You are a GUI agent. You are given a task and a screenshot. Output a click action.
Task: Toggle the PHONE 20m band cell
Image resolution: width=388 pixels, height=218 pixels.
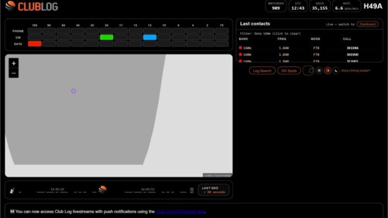click(x=107, y=31)
